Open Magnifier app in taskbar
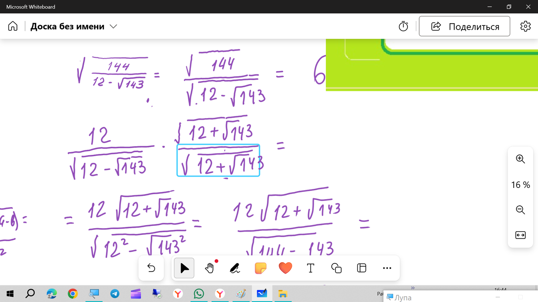This screenshot has width=538, height=302. tap(94, 294)
